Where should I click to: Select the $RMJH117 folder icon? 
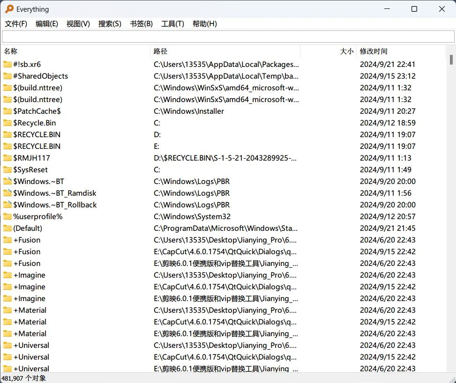tap(7, 158)
